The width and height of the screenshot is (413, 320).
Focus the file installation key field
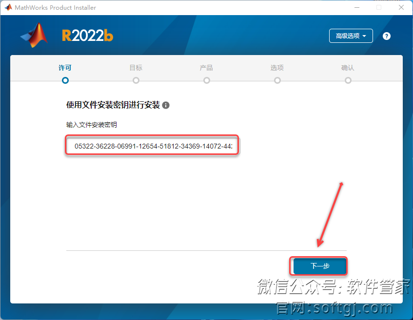point(153,146)
